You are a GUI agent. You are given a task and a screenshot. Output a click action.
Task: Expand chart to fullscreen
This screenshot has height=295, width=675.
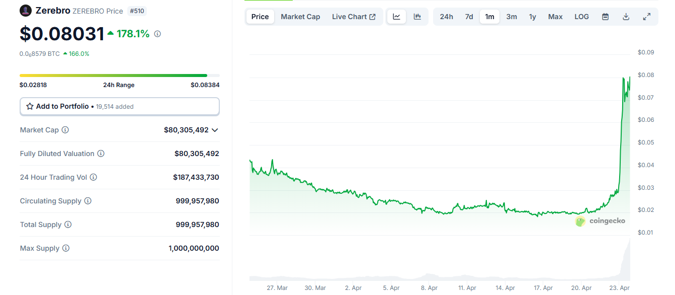pyautogui.click(x=646, y=16)
